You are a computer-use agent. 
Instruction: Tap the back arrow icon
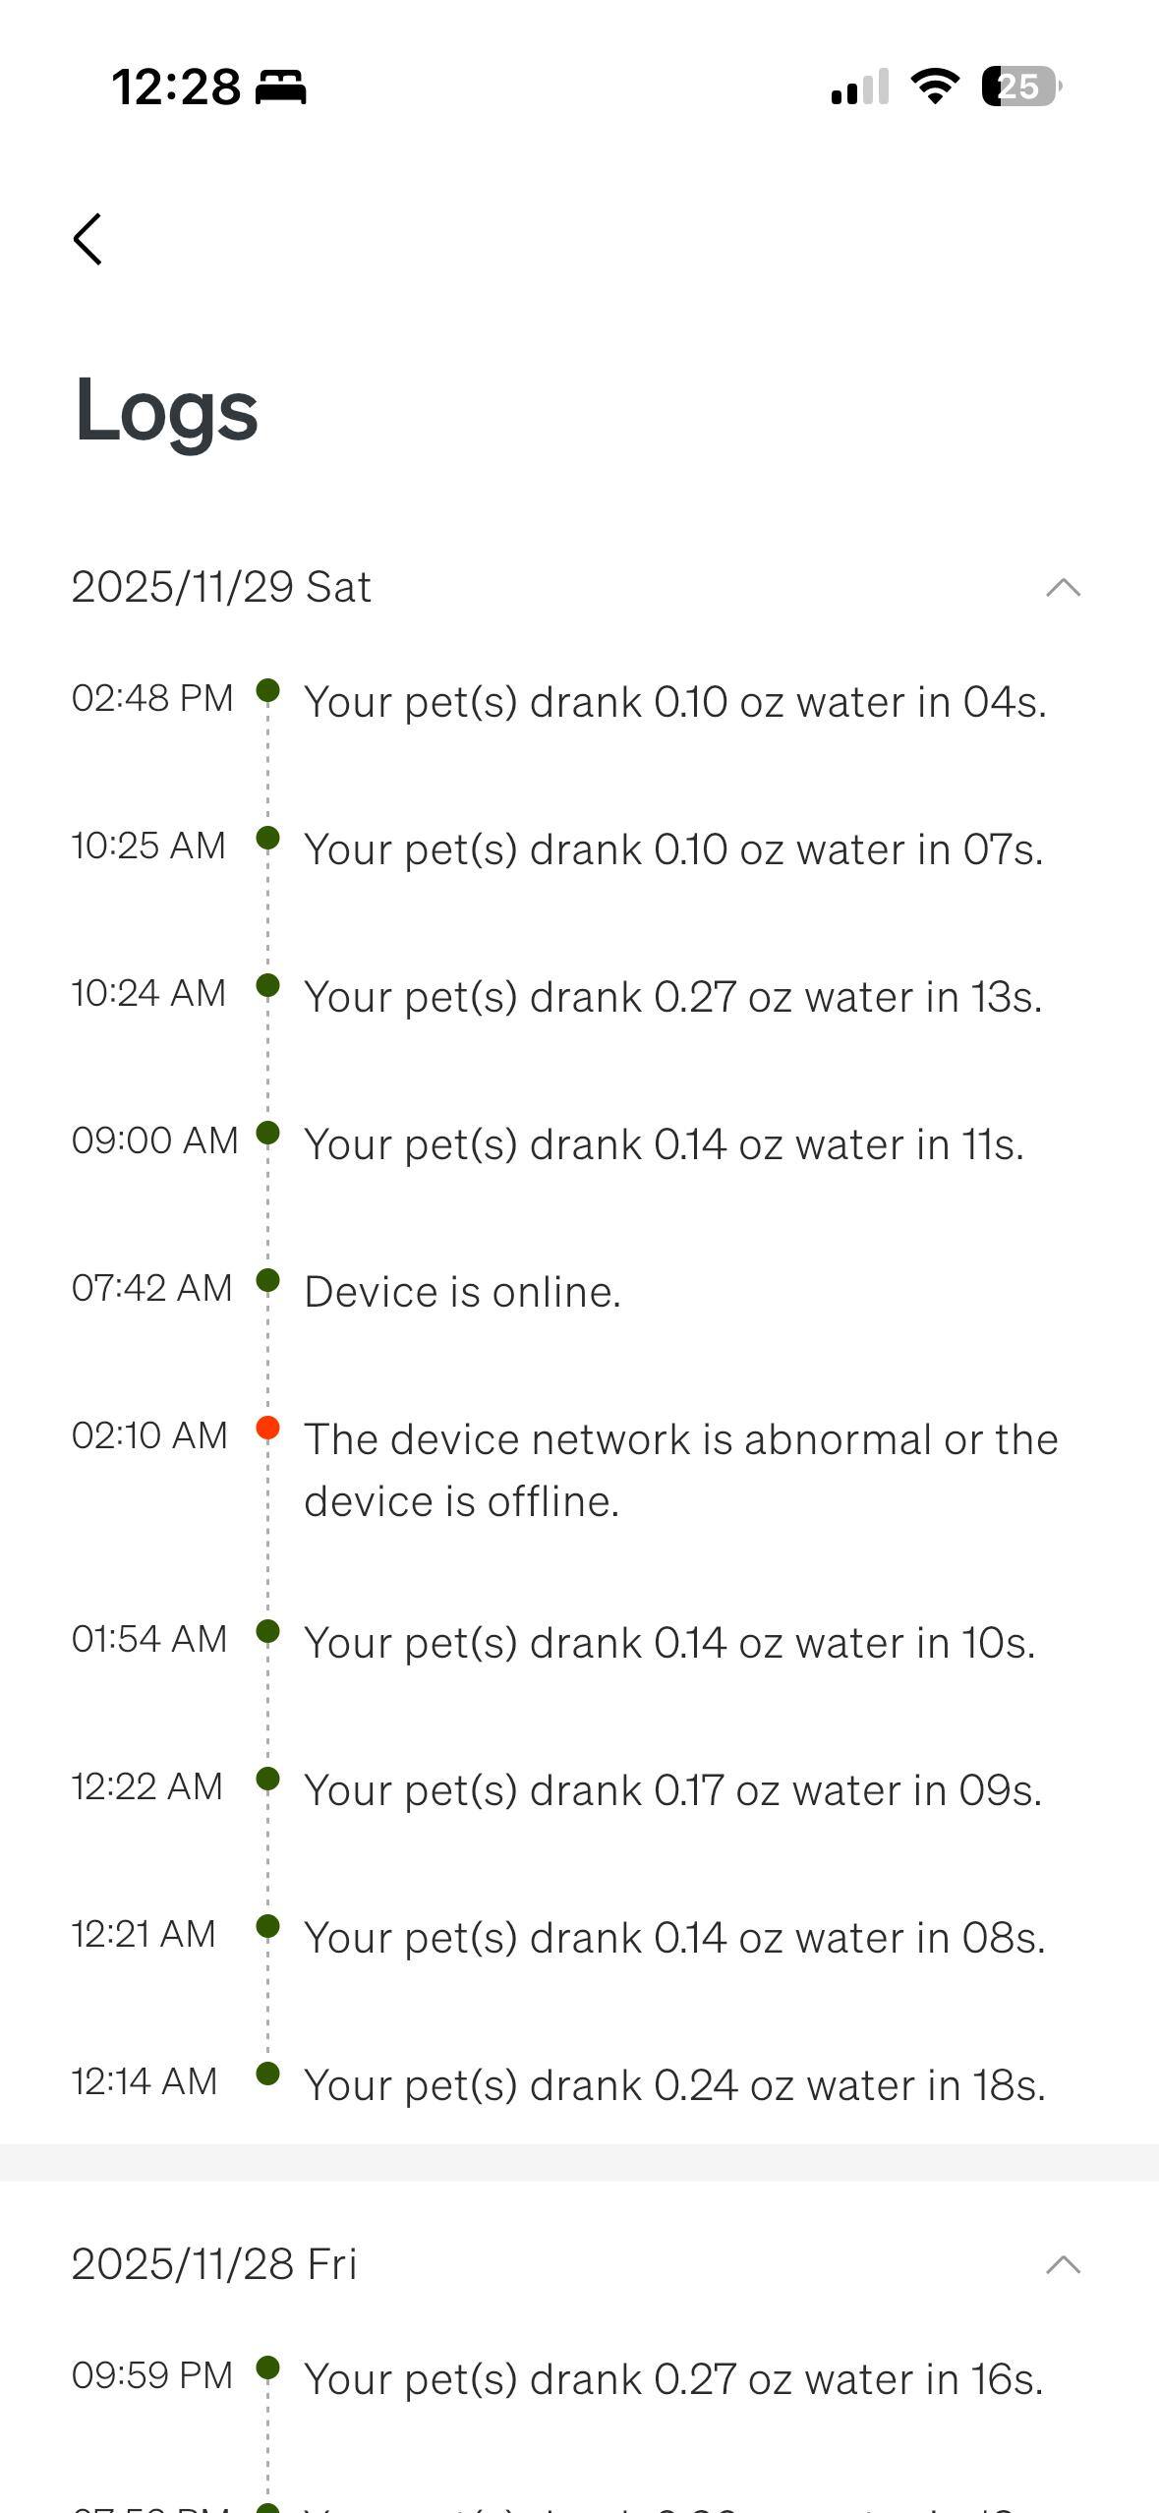click(88, 239)
